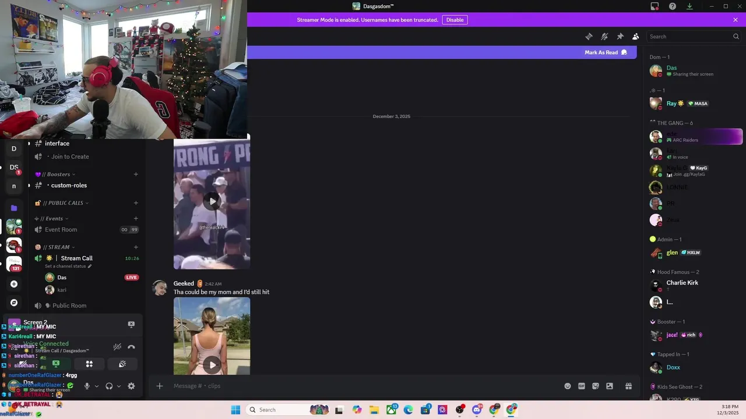Play the upper crowd video clip
This screenshot has width=746, height=419.
pyautogui.click(x=212, y=201)
